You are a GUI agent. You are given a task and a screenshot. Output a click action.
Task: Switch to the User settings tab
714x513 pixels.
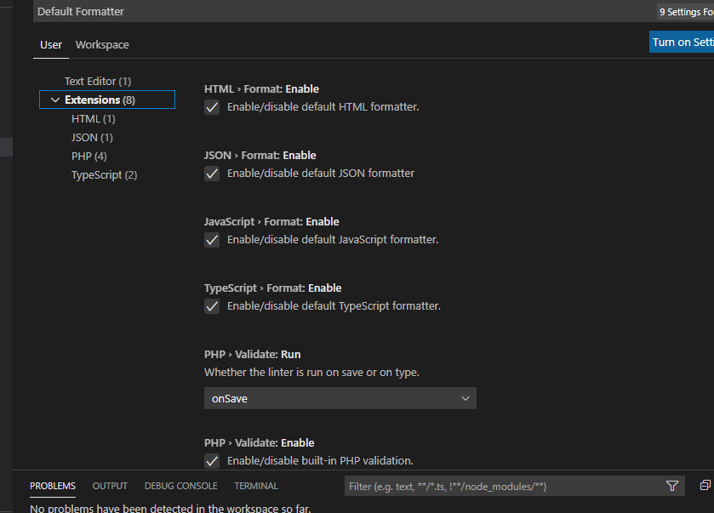click(51, 44)
